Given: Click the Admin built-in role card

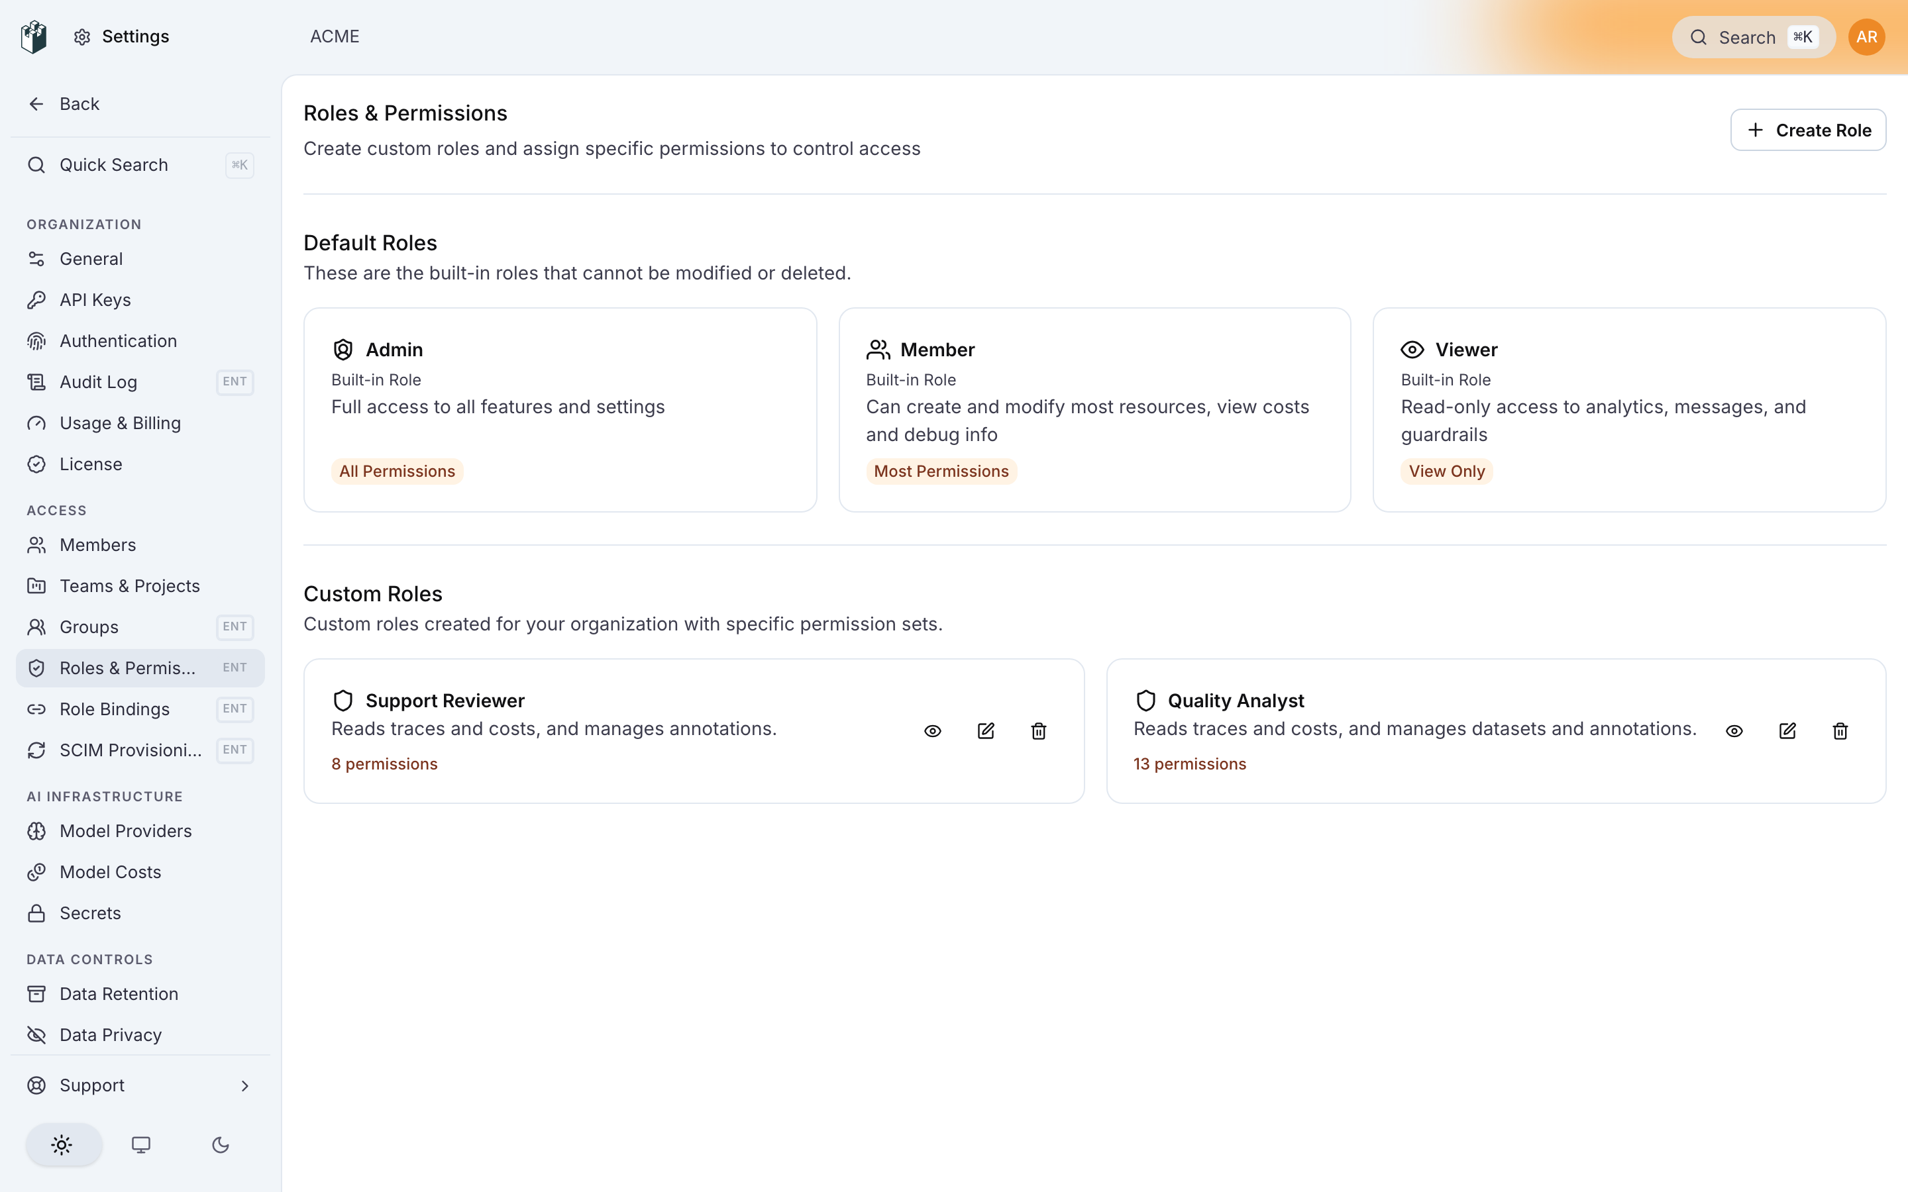Looking at the screenshot, I should pos(560,410).
